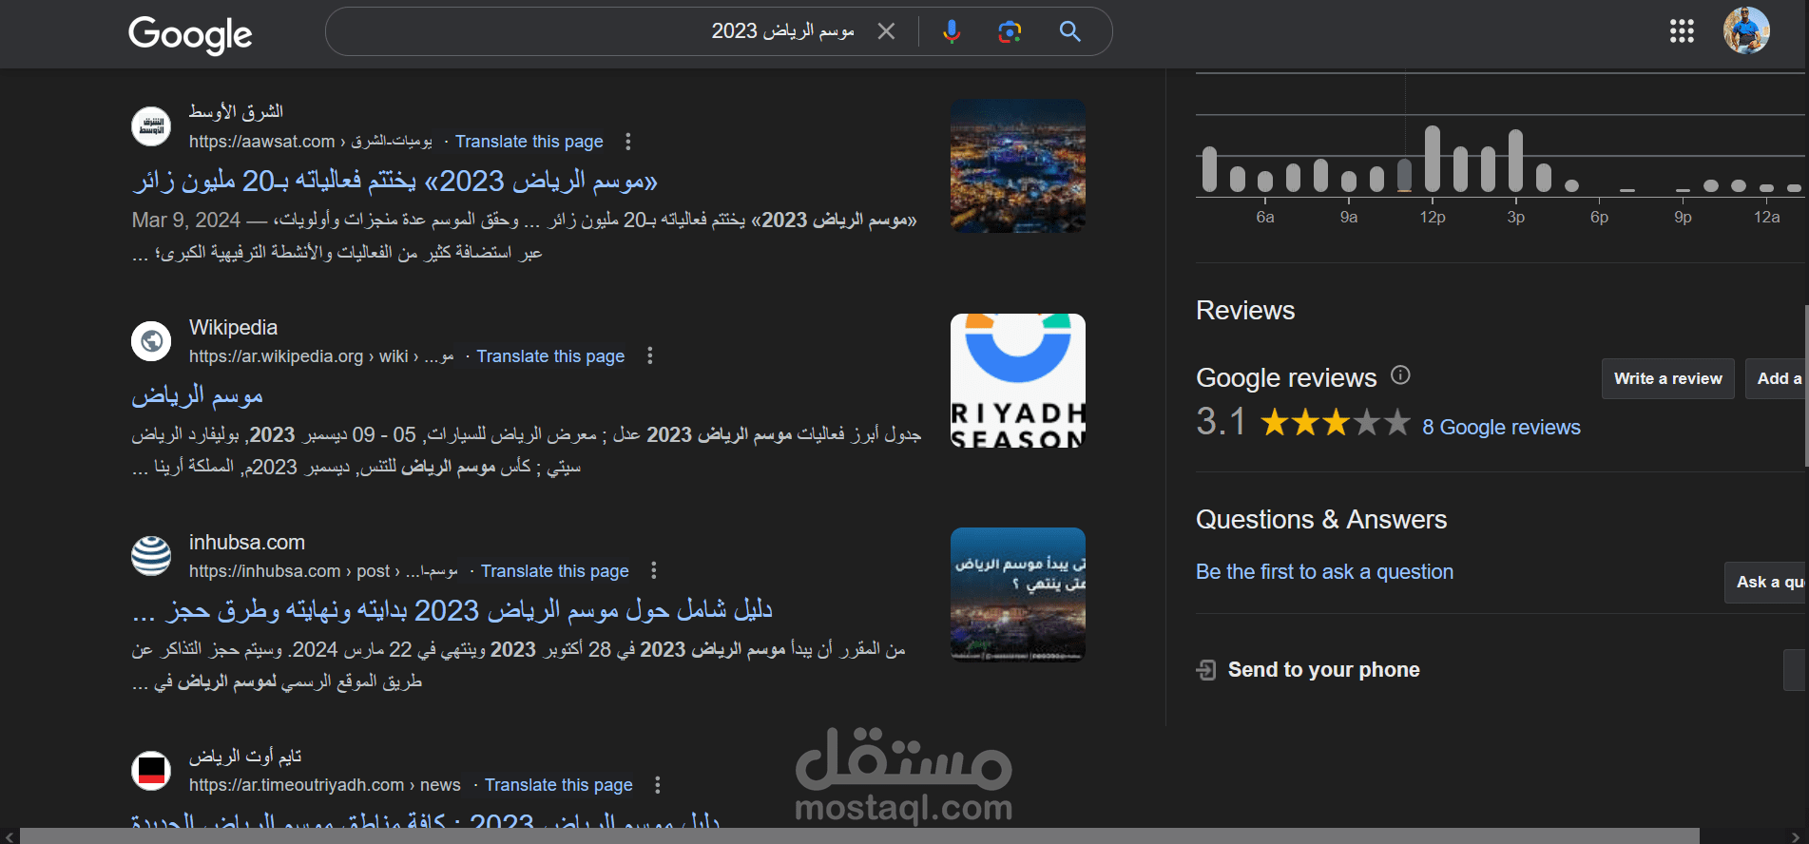
Task: Click the aawsat.com breadcrumb URL
Action: coord(310,142)
